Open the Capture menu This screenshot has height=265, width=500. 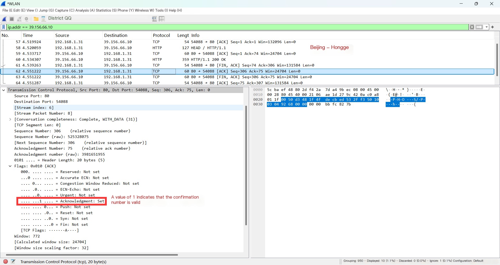pos(65,10)
